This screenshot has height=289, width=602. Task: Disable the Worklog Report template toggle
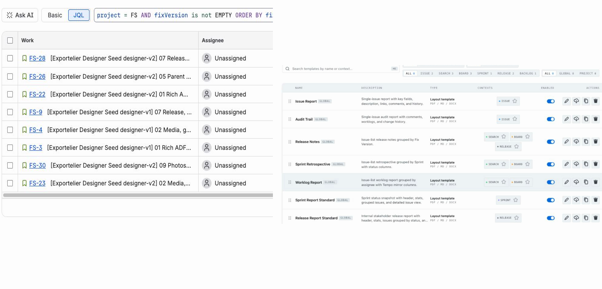(x=551, y=182)
